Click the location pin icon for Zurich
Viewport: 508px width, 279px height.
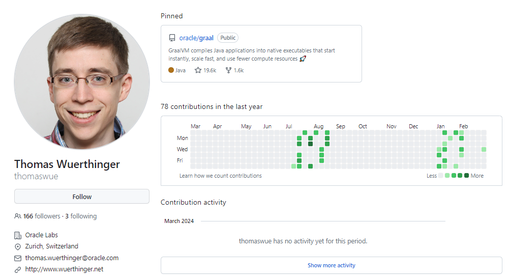(17, 247)
